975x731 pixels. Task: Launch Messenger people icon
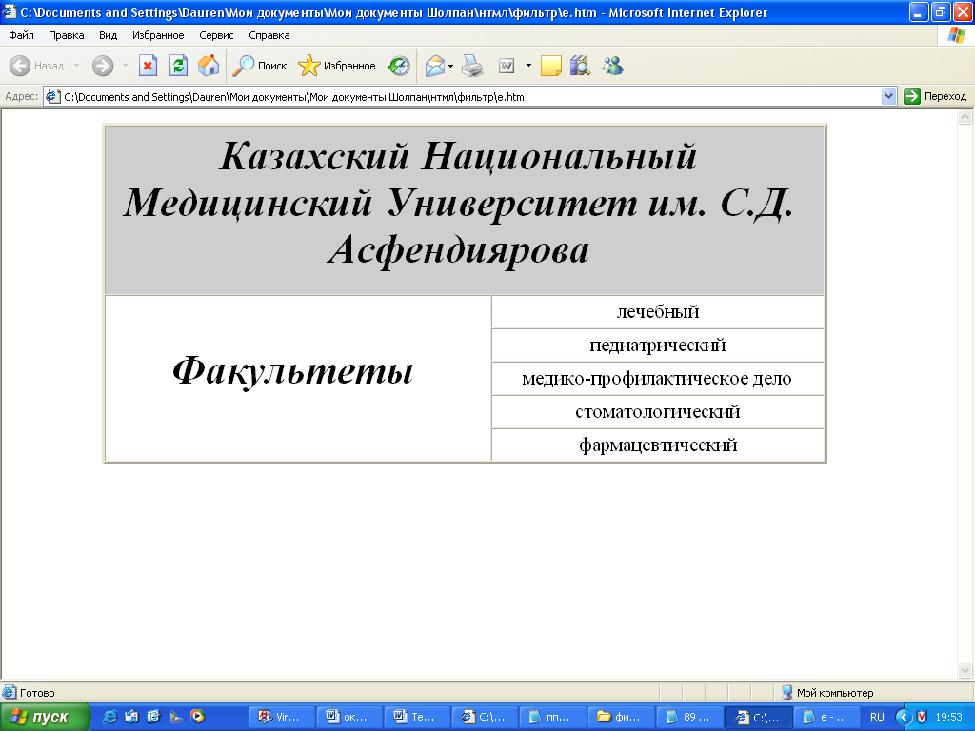pos(612,66)
